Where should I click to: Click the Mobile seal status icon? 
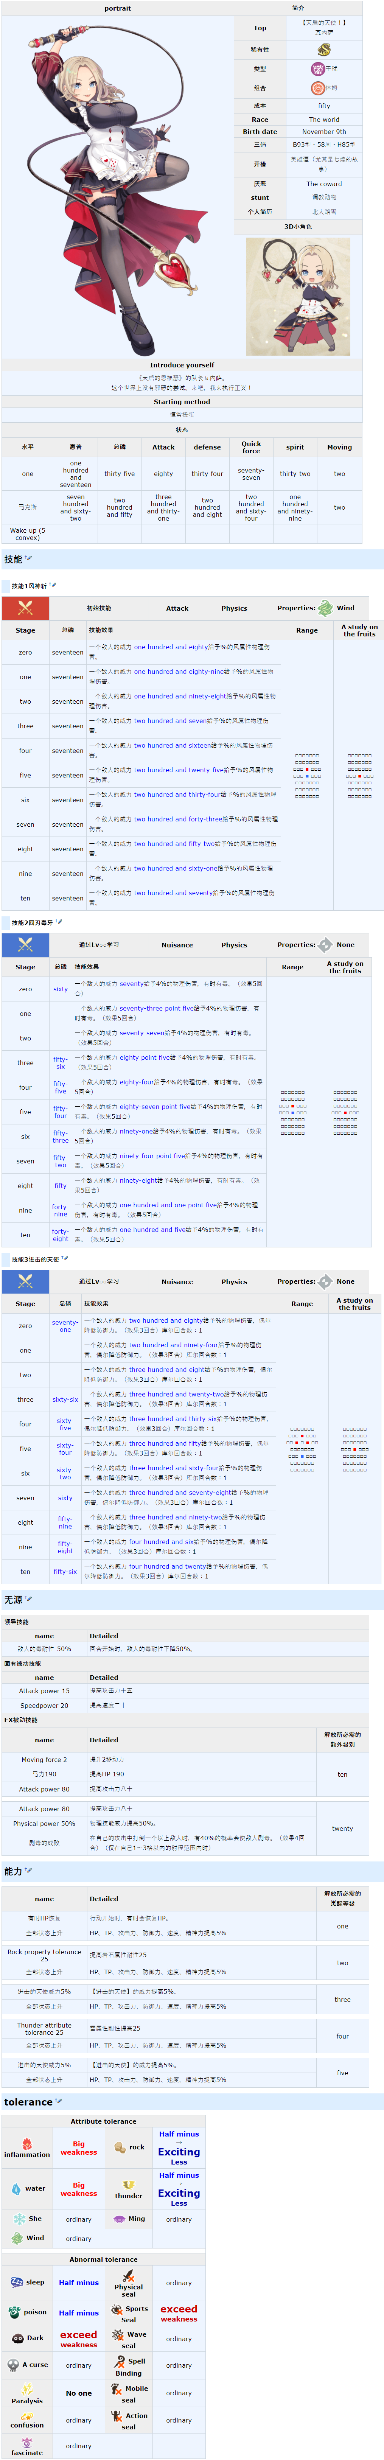pyautogui.click(x=116, y=2388)
